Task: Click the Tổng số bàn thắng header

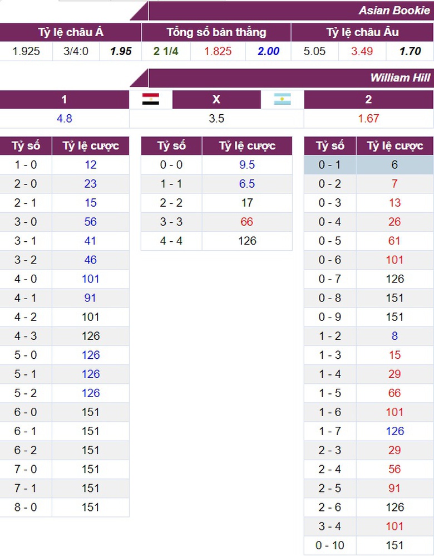Action: [x=216, y=32]
